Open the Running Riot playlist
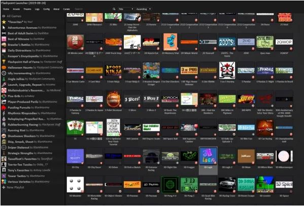This screenshot has height=206, width=304. 32,130
